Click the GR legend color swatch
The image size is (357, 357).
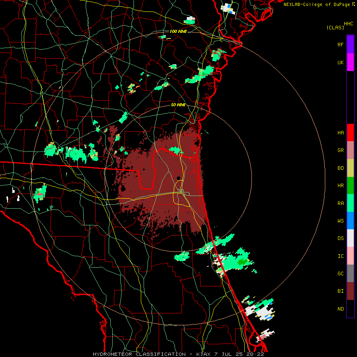coord(350,150)
